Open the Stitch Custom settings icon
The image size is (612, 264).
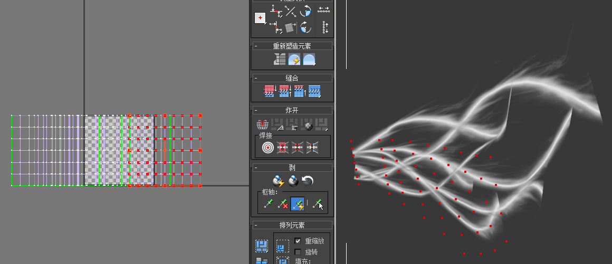tap(314, 91)
